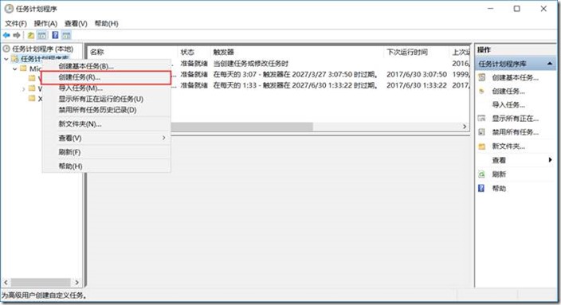This screenshot has width=561, height=305.
Task: Click the tree pane scroll left arrow
Action: 6,283
